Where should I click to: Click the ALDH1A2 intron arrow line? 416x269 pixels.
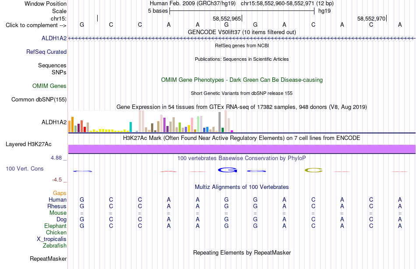242,38
